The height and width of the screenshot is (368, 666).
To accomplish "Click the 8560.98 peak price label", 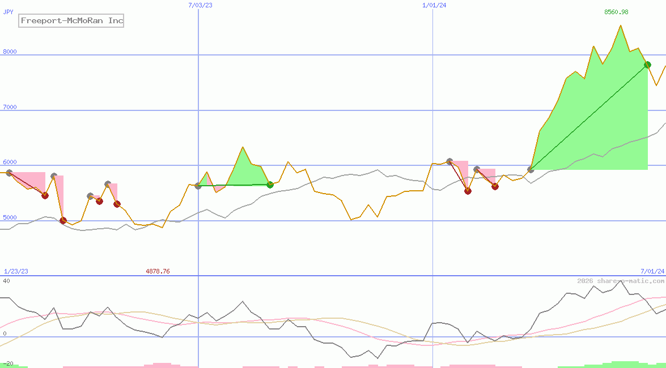I will pos(618,10).
